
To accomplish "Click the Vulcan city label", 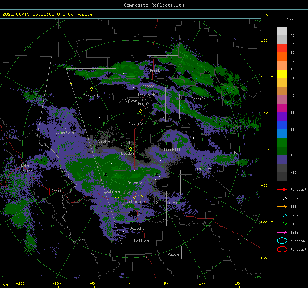I will pyautogui.click(x=174, y=254).
